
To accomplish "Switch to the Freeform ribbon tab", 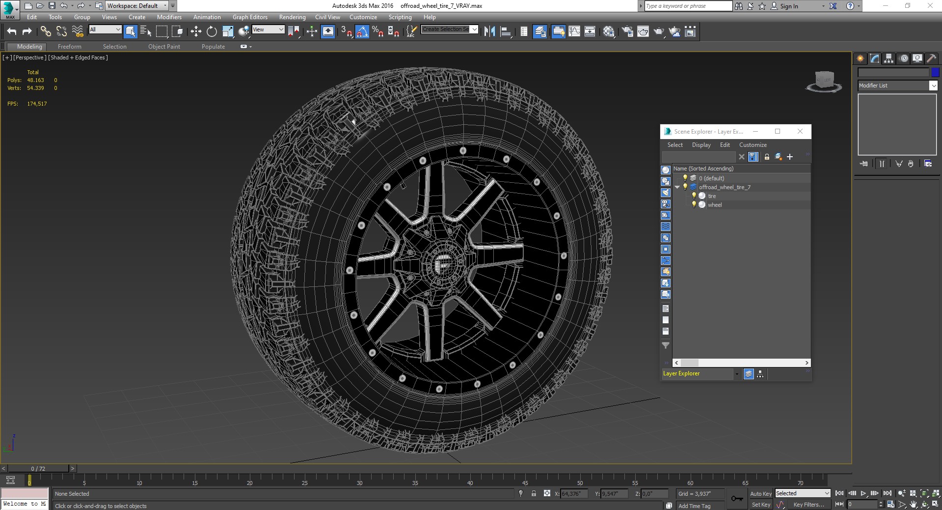I will 69,47.
